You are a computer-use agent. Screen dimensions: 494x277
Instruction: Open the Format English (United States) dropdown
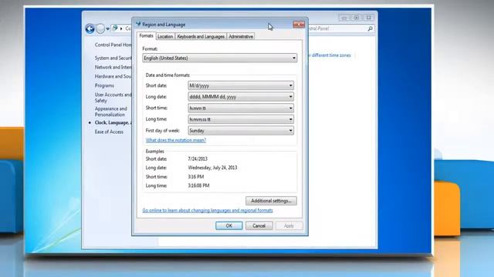pyautogui.click(x=219, y=58)
